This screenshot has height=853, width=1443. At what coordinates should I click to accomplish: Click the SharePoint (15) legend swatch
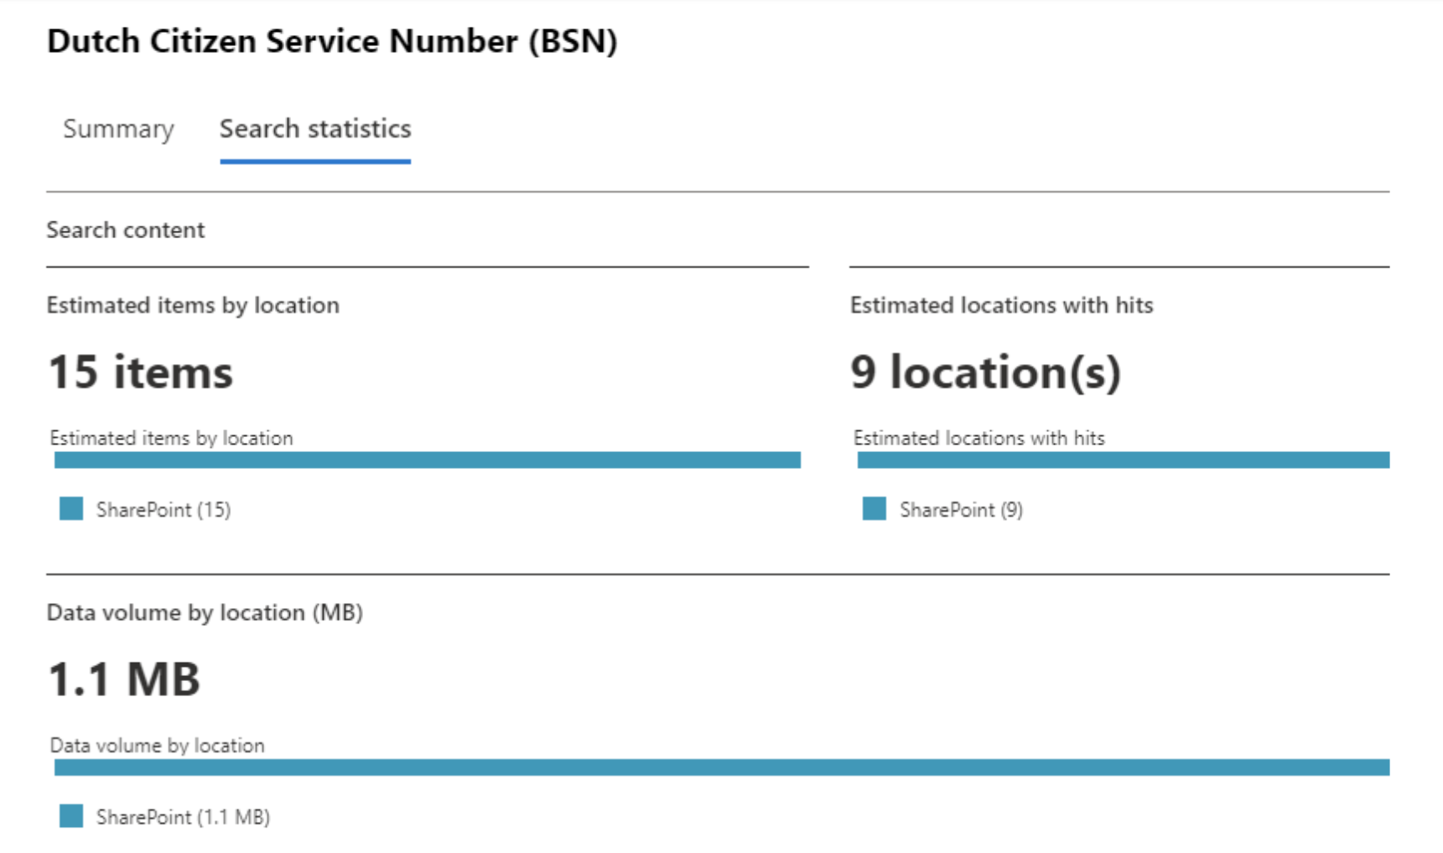(71, 509)
